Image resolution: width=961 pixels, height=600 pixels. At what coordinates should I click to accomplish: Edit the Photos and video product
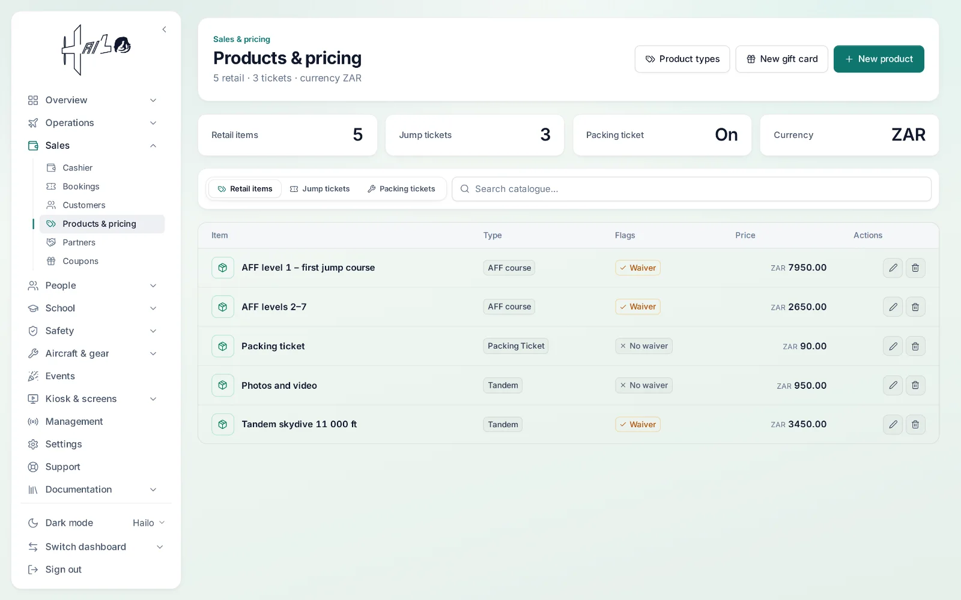coord(893,385)
